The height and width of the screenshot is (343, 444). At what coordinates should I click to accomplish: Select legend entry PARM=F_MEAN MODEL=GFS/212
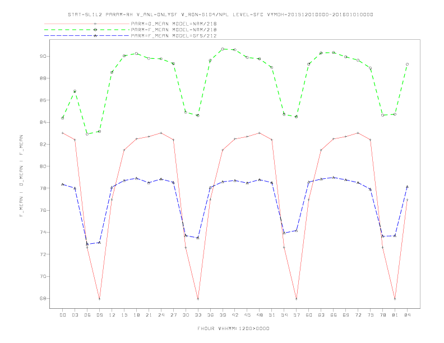click(x=174, y=36)
